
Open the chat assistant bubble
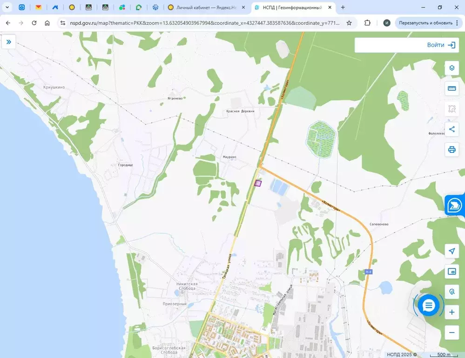(428, 305)
